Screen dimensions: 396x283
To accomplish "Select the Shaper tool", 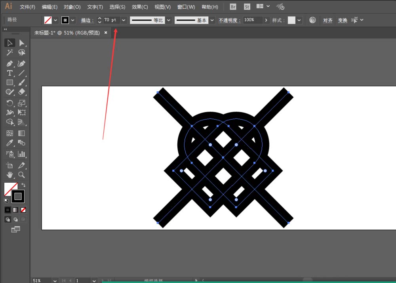I will coord(10,92).
